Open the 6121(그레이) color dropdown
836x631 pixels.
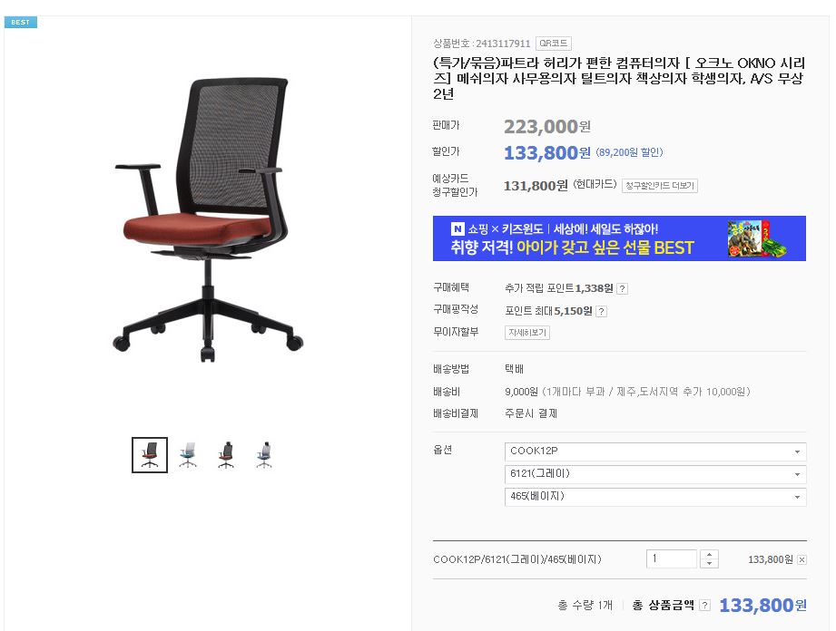point(655,474)
